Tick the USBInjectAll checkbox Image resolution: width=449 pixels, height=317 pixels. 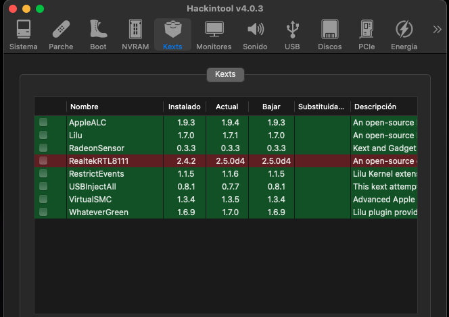pos(43,186)
